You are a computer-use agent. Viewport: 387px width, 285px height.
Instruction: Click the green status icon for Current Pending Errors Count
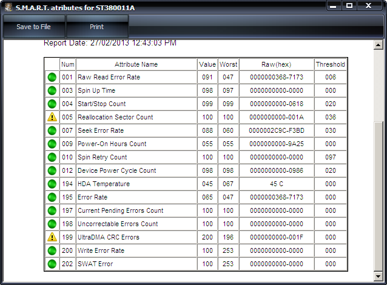point(52,210)
